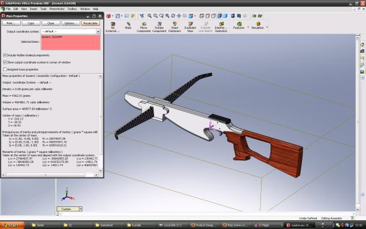
Task: Open the Toolbox menu
Action: click(x=72, y=9)
